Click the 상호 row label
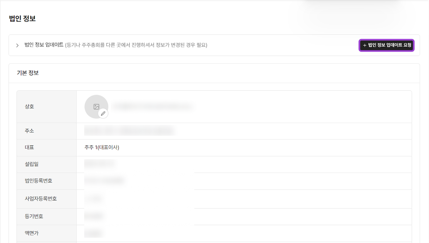This screenshot has width=429, height=243. pyautogui.click(x=30, y=107)
